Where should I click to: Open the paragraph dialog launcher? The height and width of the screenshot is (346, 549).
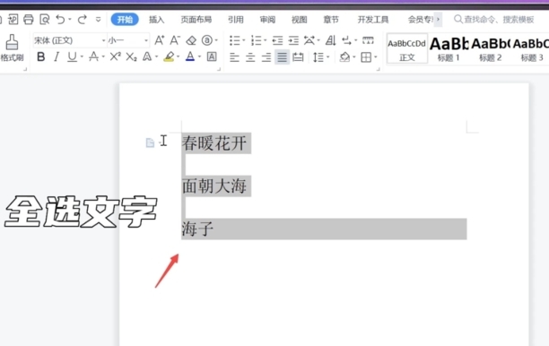379,69
